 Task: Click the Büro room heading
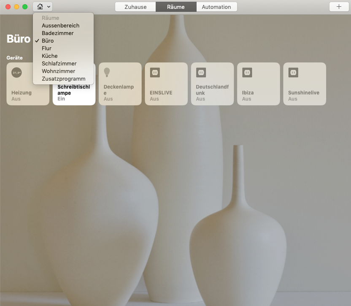click(19, 39)
